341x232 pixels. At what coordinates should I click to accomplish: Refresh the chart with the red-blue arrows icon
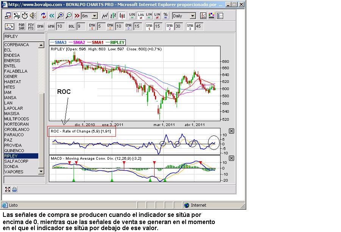[x=44, y=16]
